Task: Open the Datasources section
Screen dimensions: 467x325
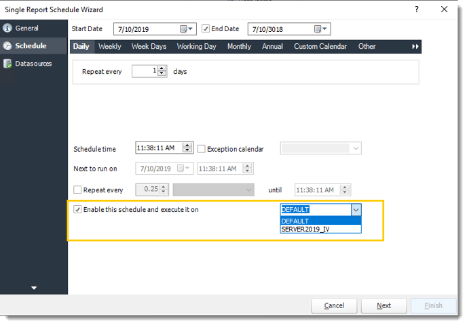Action: [x=33, y=64]
